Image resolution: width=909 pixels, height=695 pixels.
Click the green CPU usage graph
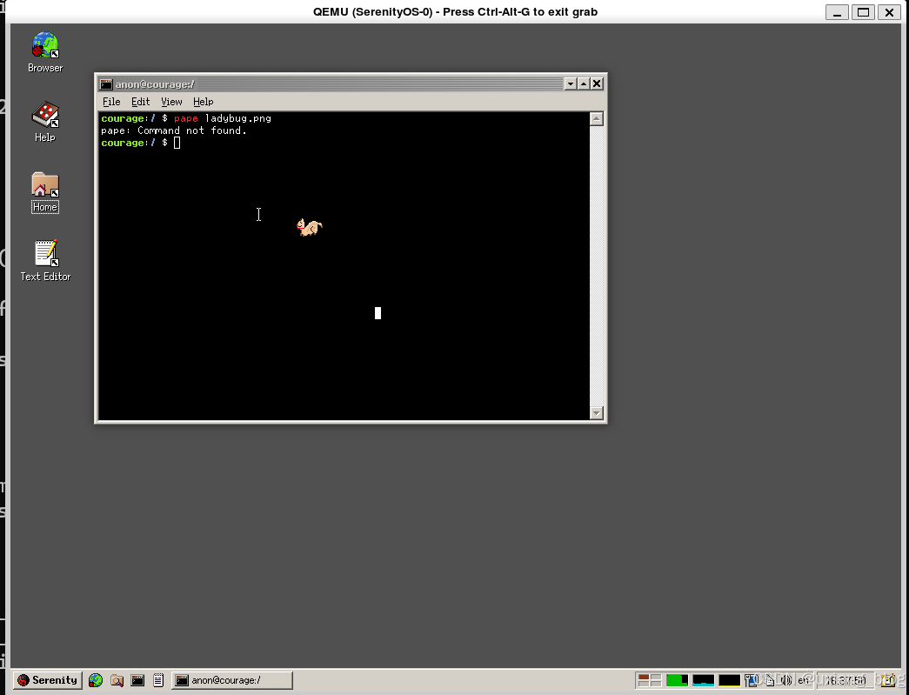pyautogui.click(x=677, y=680)
